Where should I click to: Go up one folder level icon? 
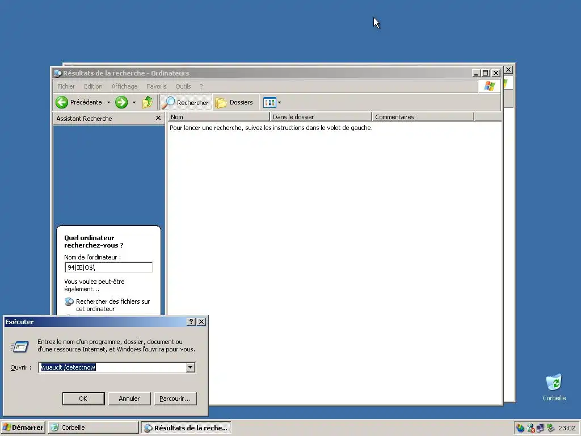[148, 102]
